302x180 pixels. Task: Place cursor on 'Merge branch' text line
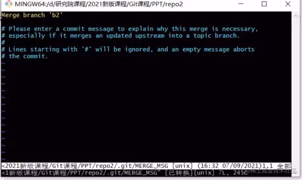(32, 15)
